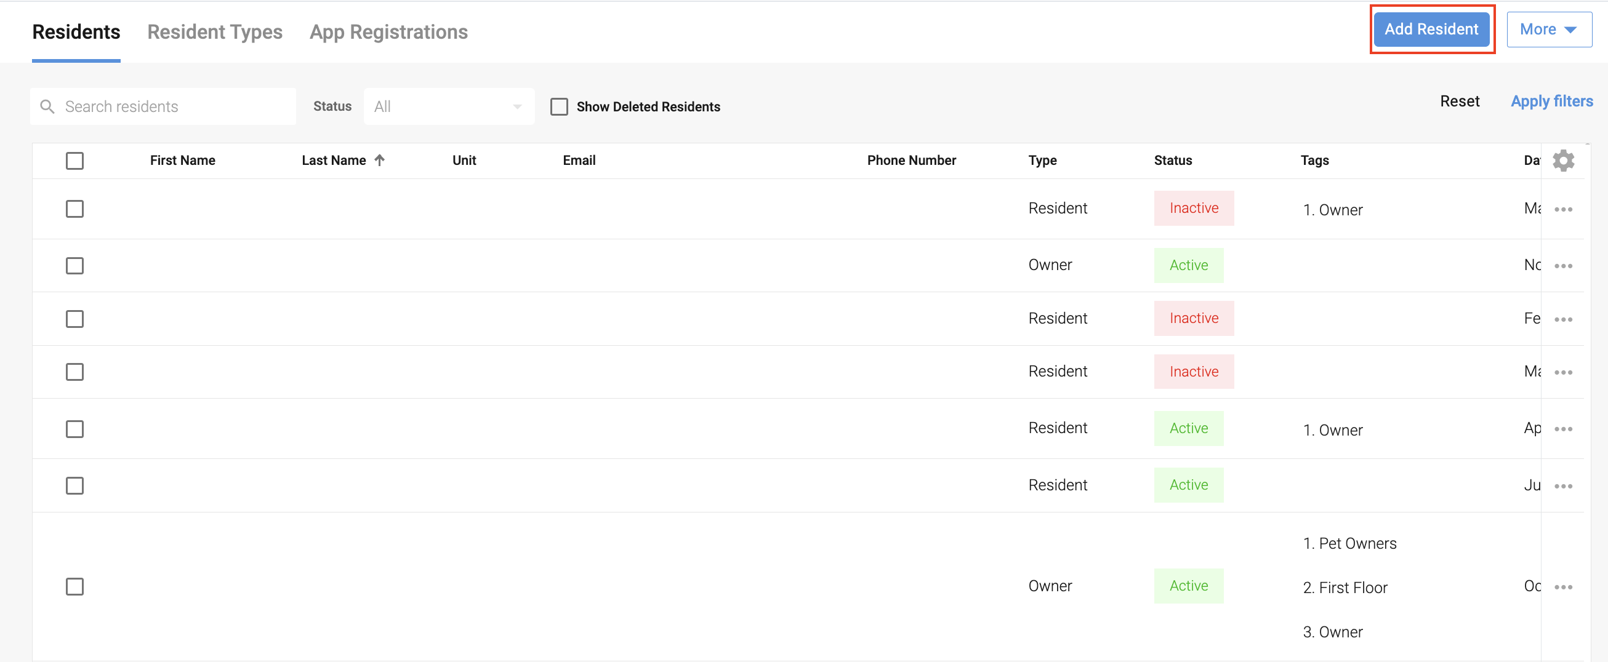Toggle the Last Name sort arrow
1608x662 pixels.
tap(379, 161)
